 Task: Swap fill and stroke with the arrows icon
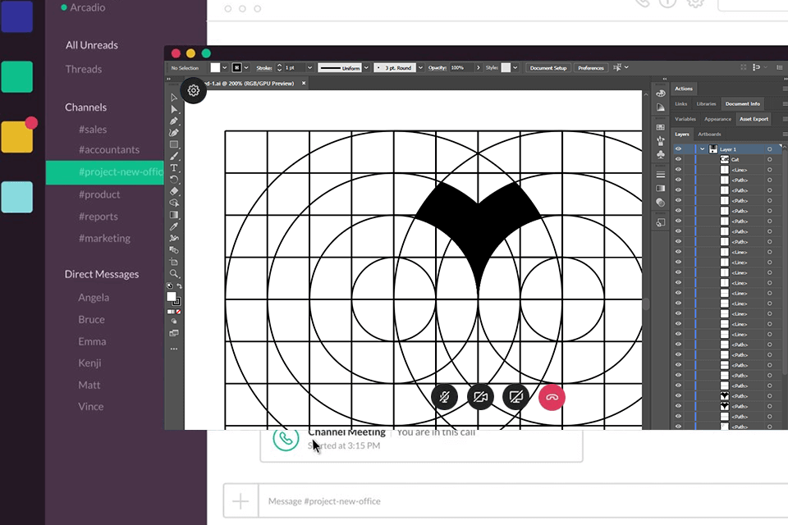pos(179,285)
